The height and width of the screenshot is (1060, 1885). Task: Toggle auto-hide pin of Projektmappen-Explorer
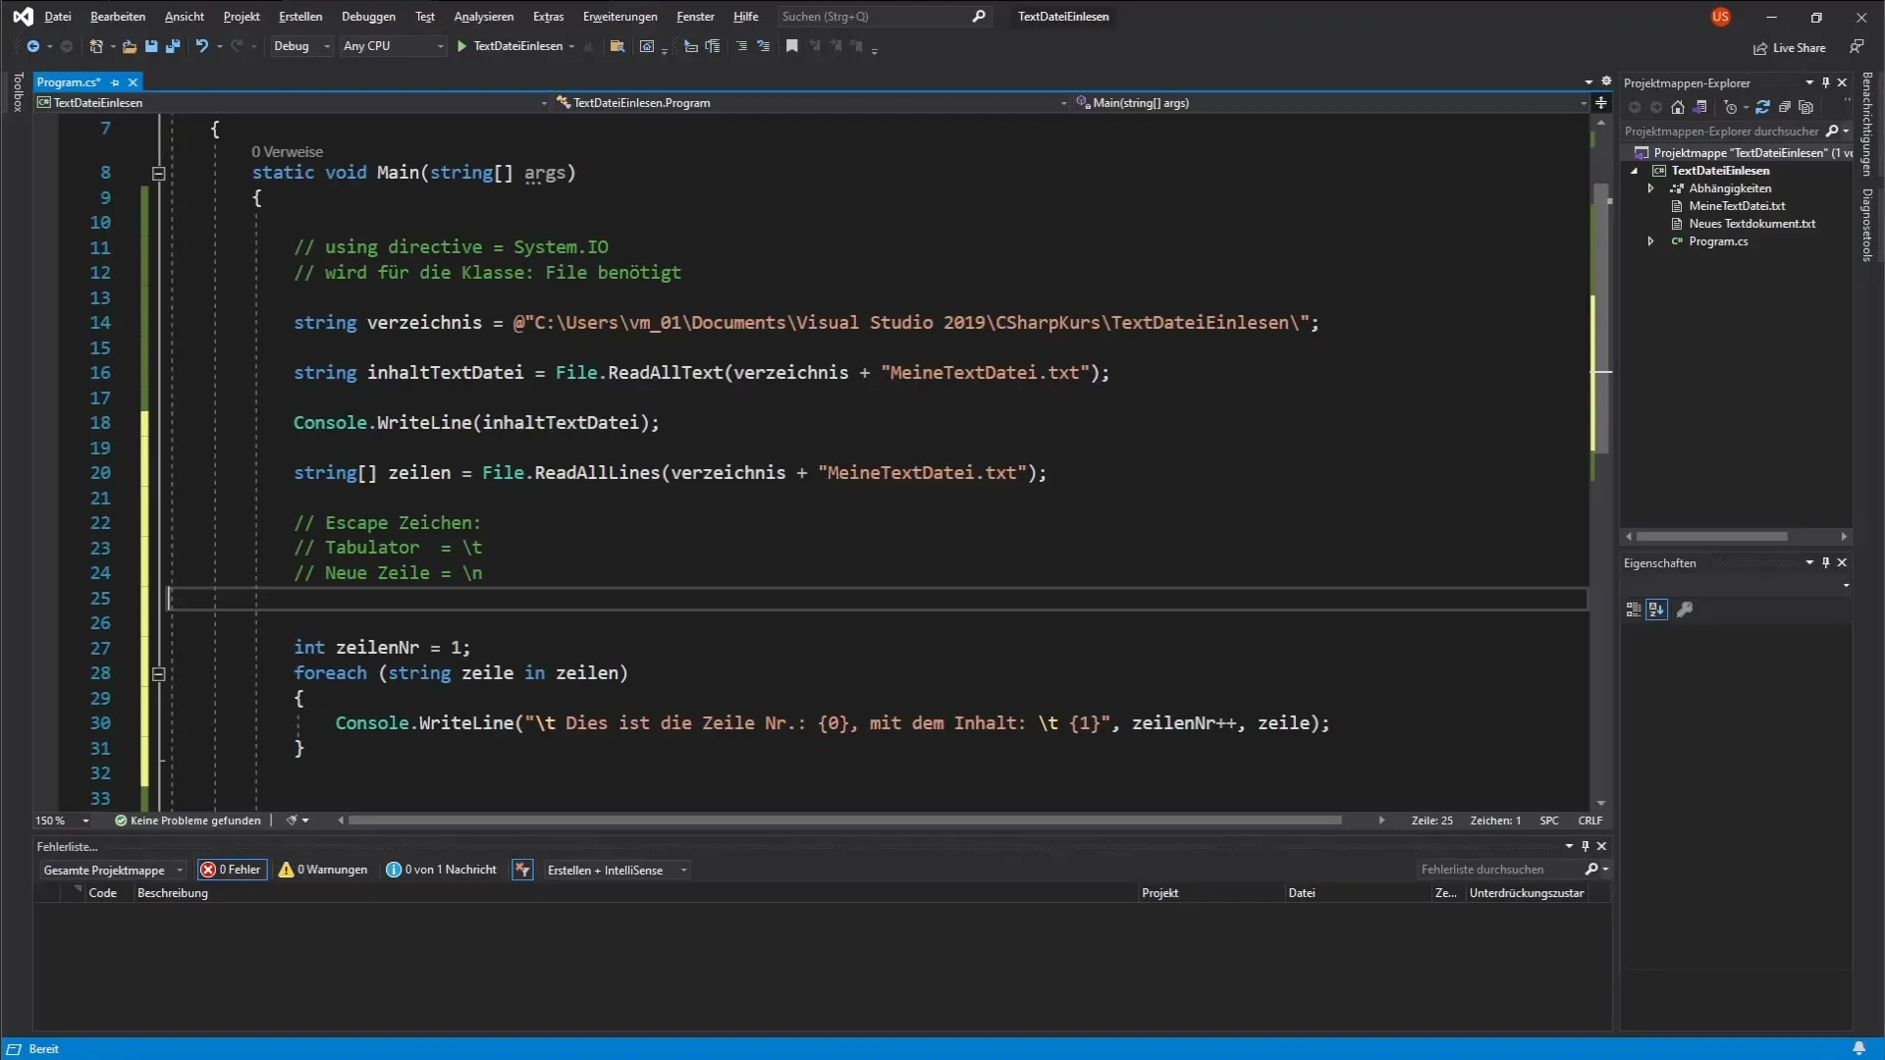(1826, 82)
